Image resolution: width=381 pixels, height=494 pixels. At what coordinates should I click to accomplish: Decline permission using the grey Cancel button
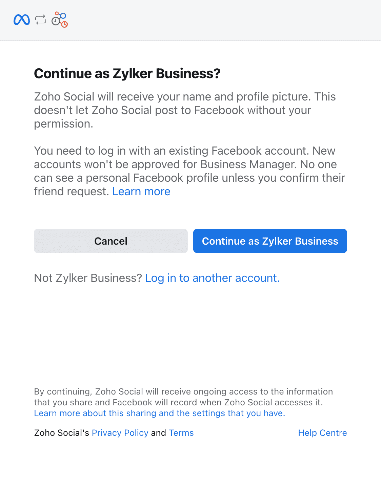(x=111, y=241)
